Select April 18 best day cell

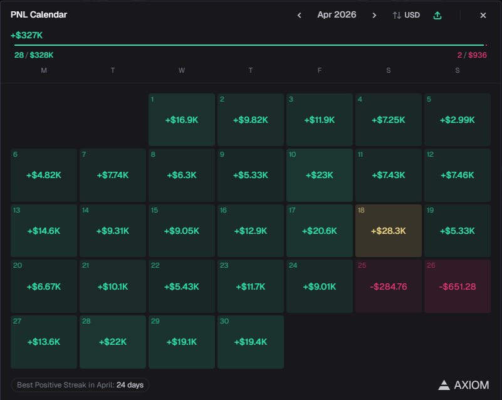click(x=389, y=231)
